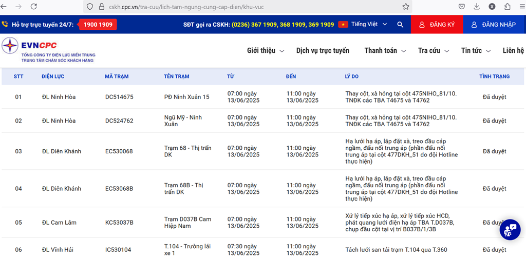Expand the Tin tức menu
The width and height of the screenshot is (526, 259).
point(476,51)
